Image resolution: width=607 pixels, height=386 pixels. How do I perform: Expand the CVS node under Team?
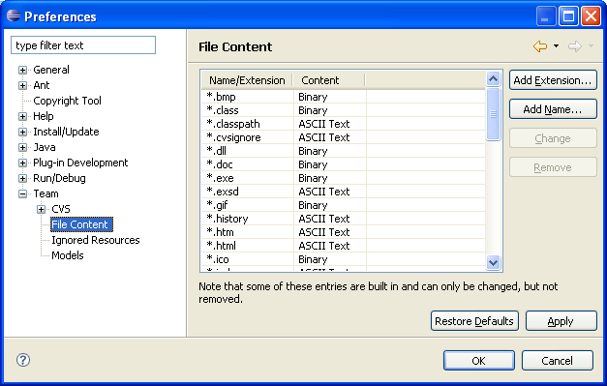tap(41, 209)
